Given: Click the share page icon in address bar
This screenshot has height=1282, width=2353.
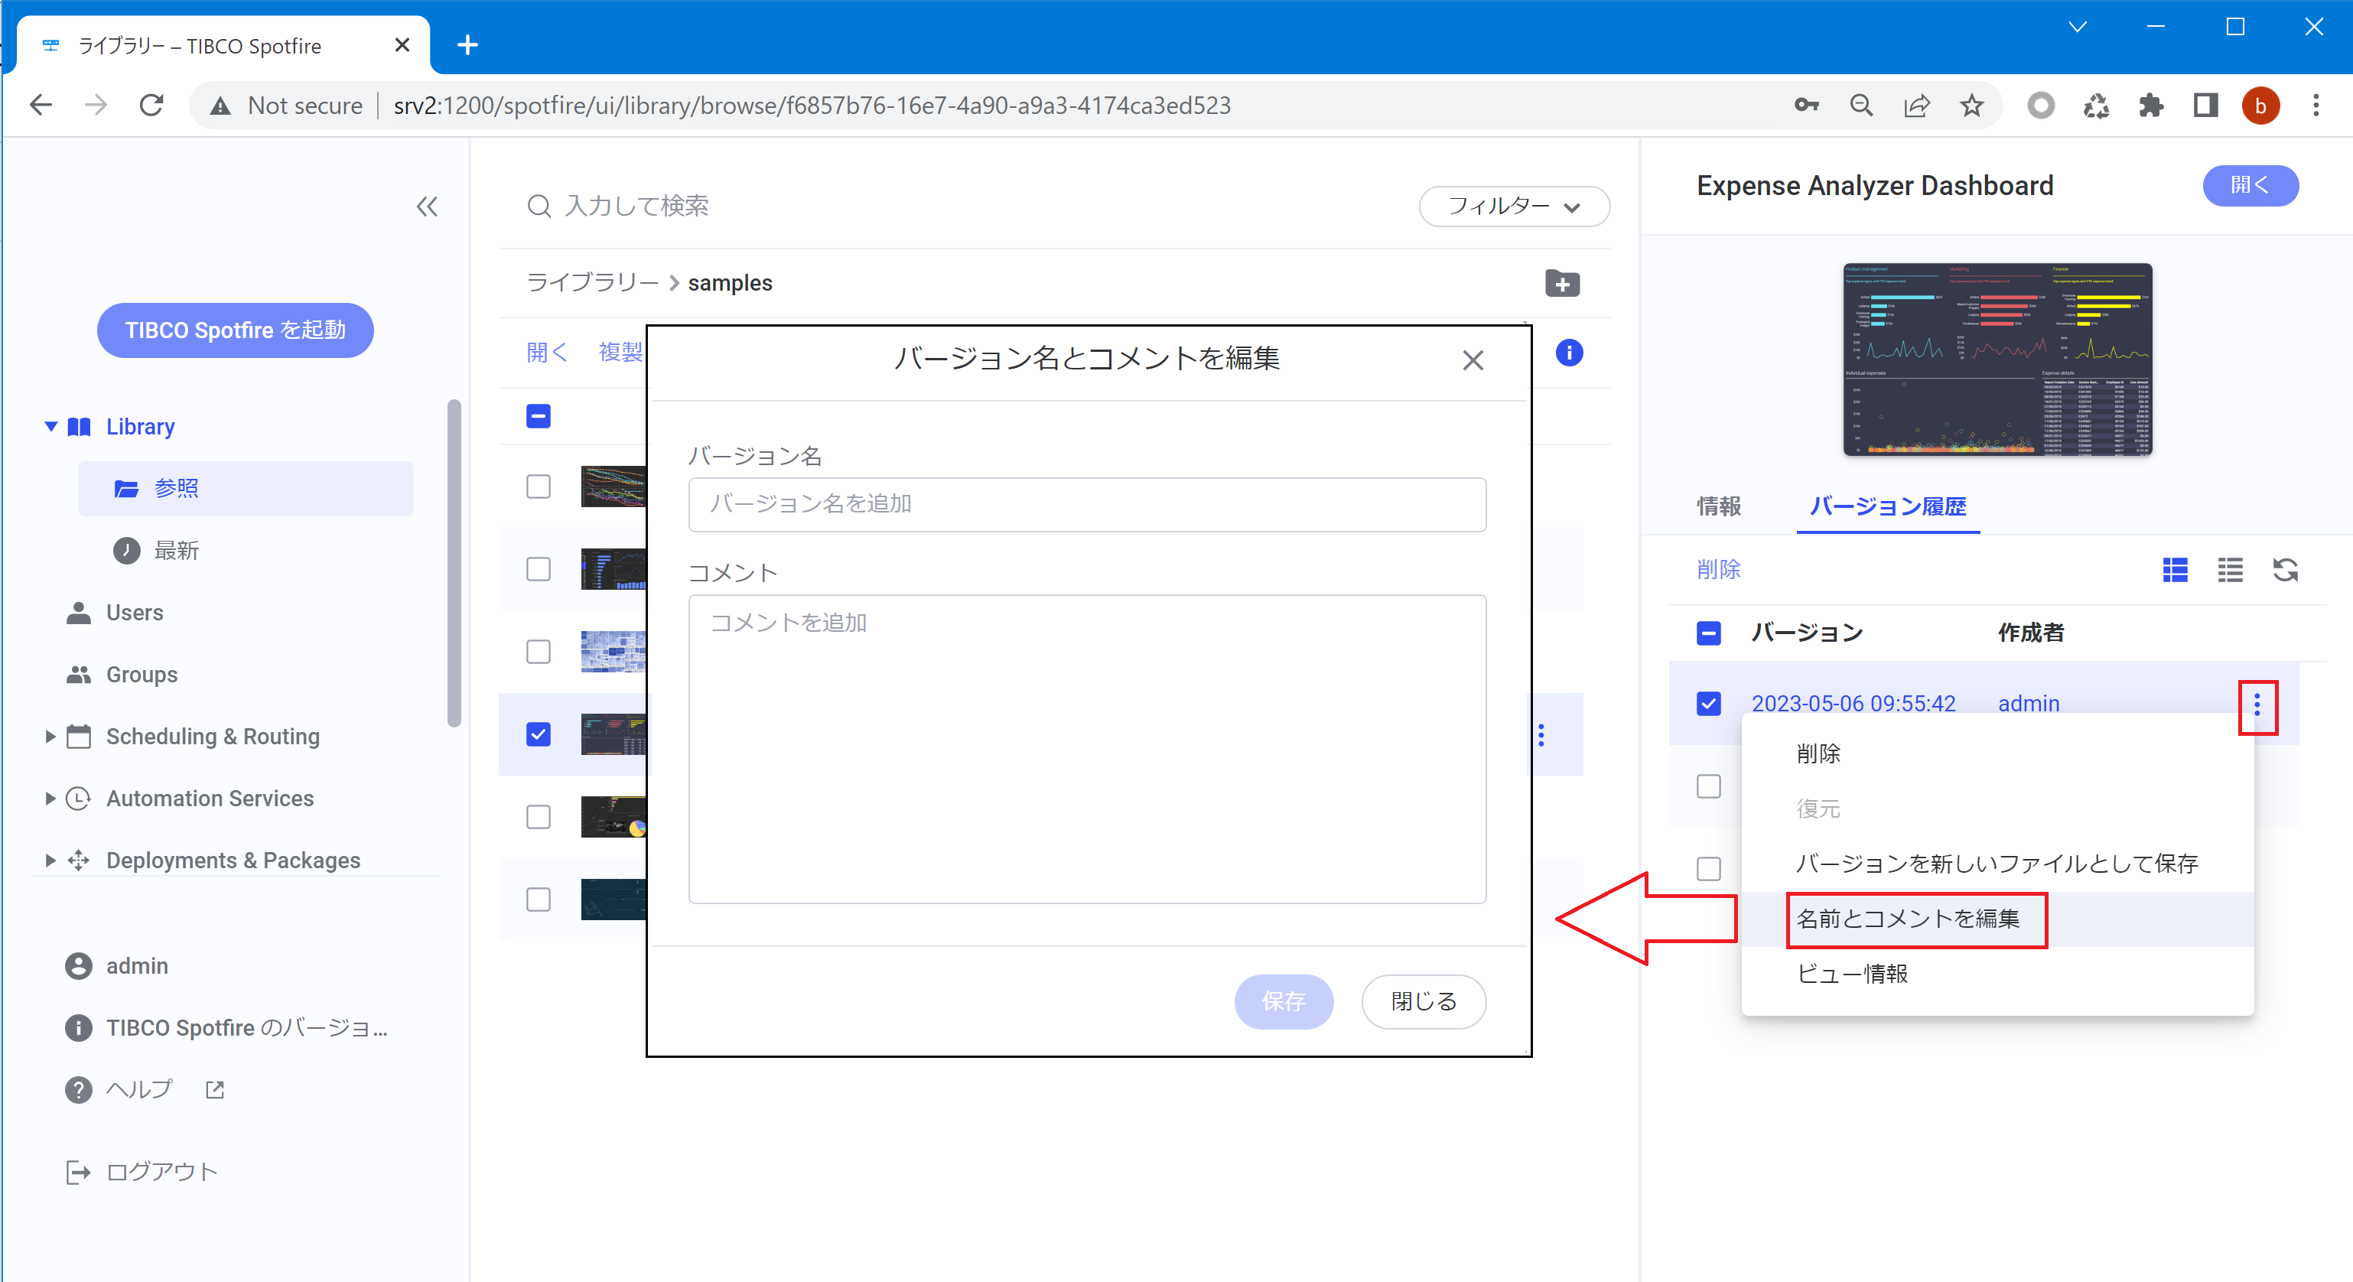Looking at the screenshot, I should 1915,105.
